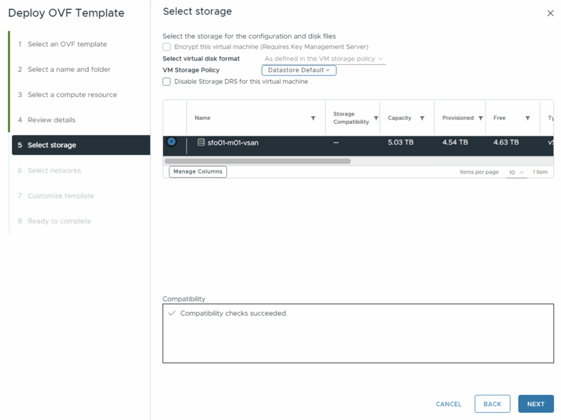Click the BACK button
This screenshot has width=561, height=420.
coord(492,404)
